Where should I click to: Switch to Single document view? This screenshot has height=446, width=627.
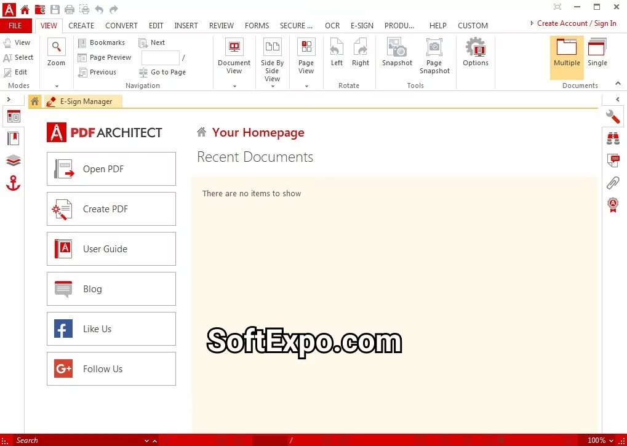pyautogui.click(x=596, y=55)
